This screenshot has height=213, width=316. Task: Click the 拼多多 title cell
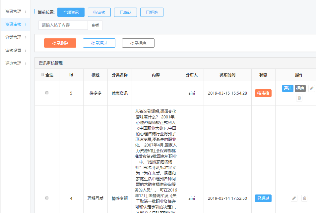pyautogui.click(x=95, y=93)
